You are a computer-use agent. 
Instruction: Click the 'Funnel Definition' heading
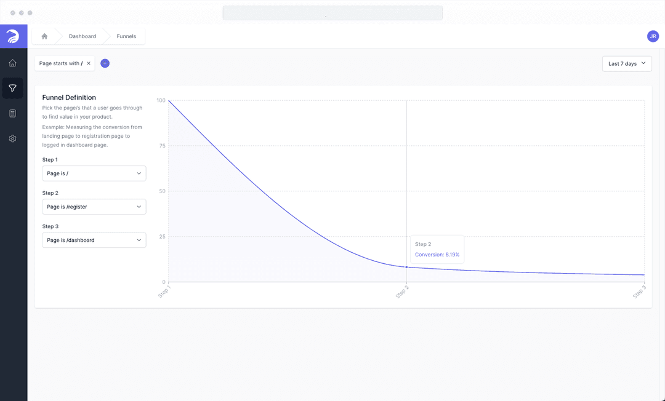click(x=68, y=97)
